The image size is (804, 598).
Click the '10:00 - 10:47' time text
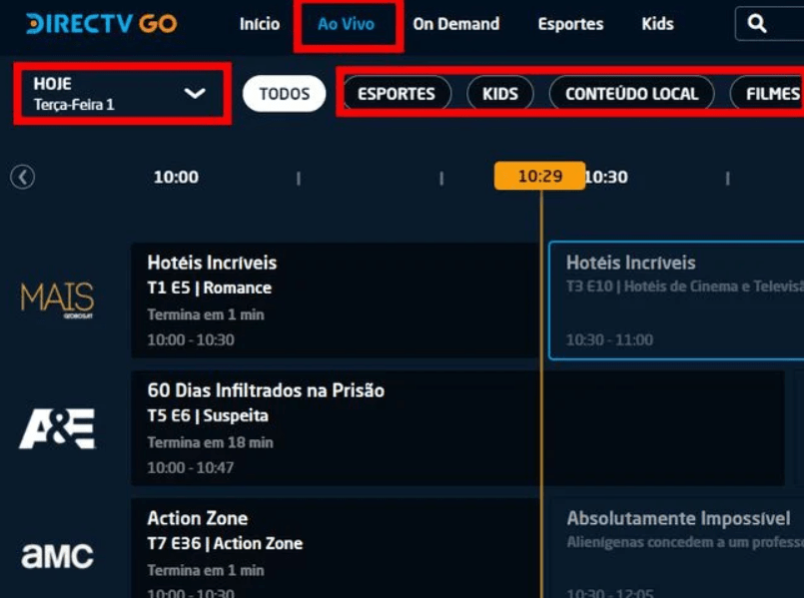[x=190, y=468]
